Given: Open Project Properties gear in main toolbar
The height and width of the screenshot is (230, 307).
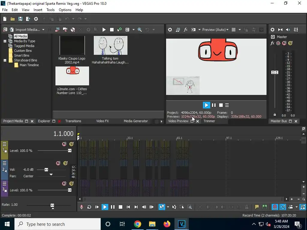Looking at the screenshot, I should click(36, 19).
